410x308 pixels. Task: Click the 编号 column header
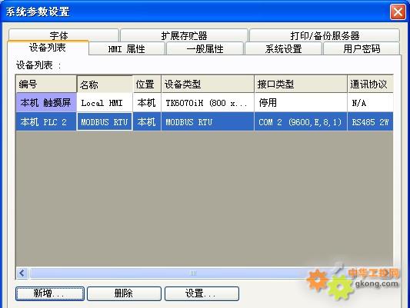coord(46,84)
